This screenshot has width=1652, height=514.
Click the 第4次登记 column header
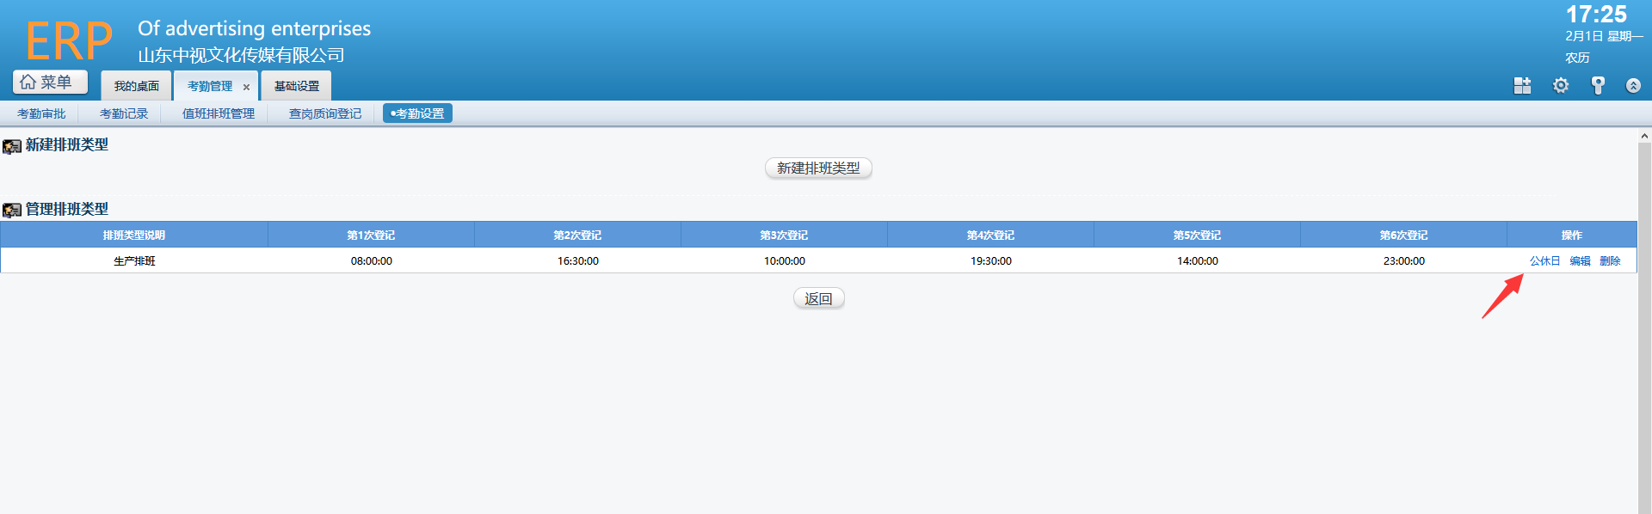coord(990,235)
